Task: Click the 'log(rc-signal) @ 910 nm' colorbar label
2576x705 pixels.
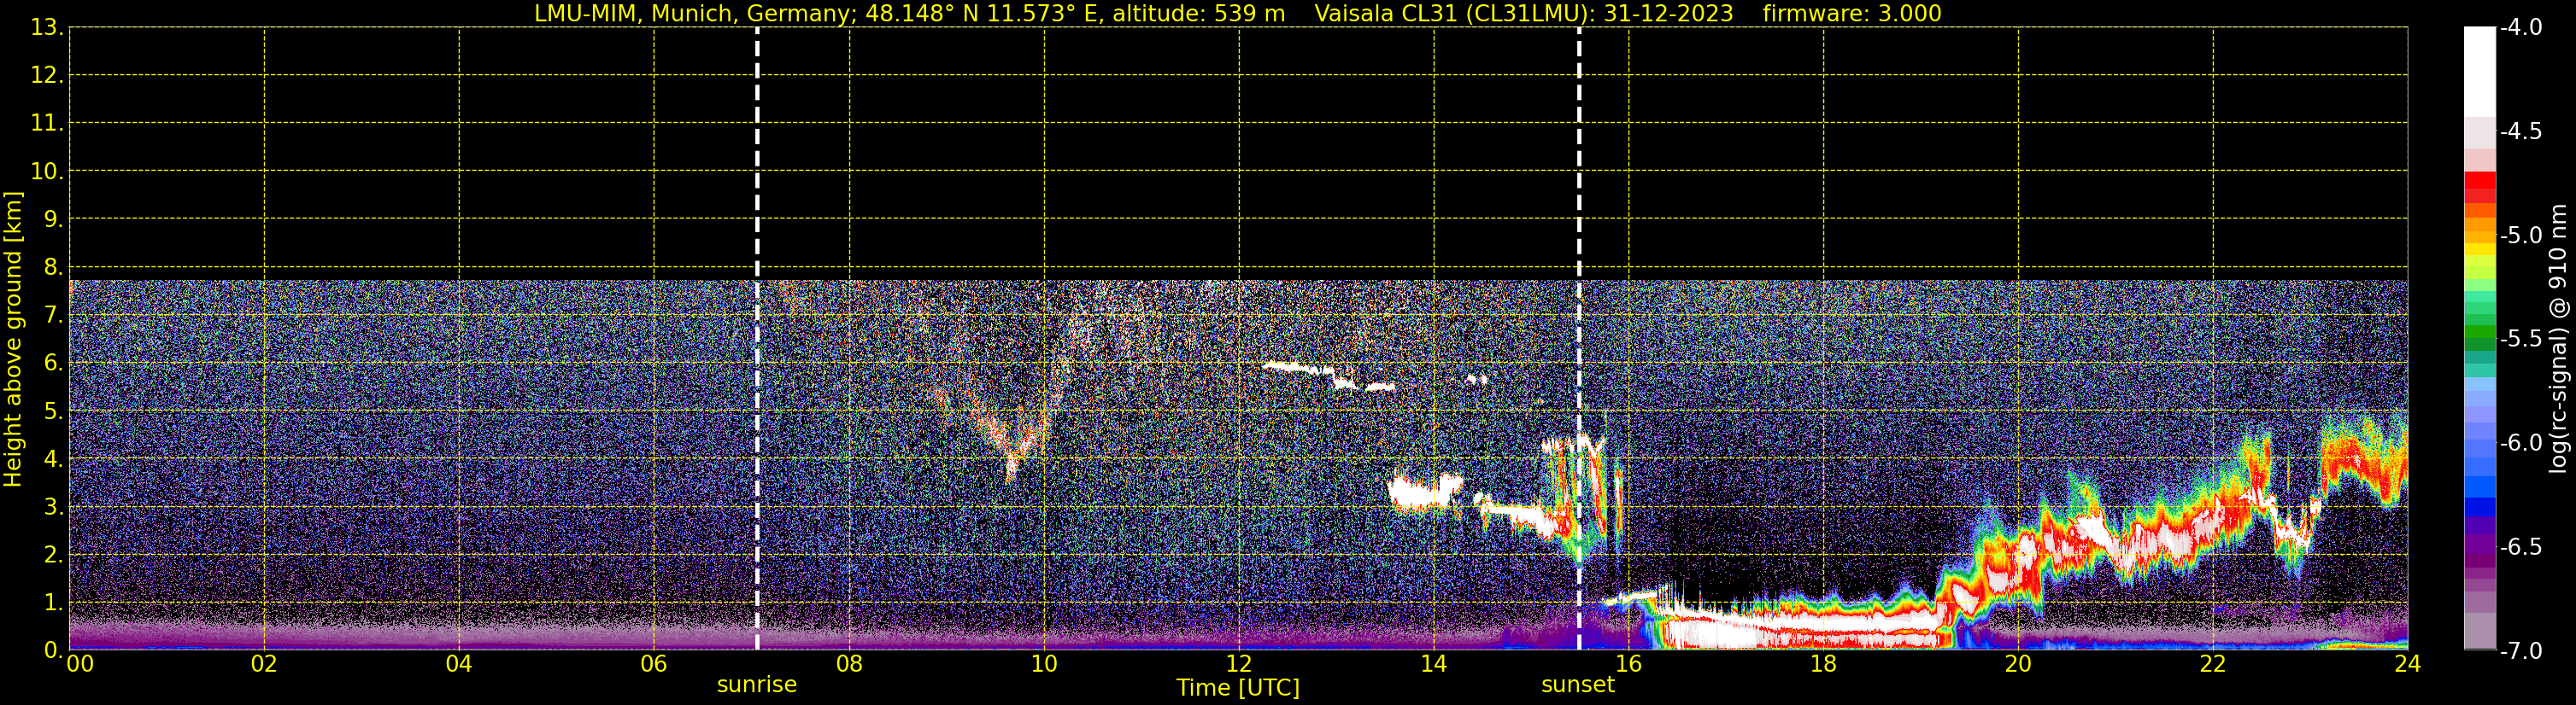Action: coord(2558,339)
